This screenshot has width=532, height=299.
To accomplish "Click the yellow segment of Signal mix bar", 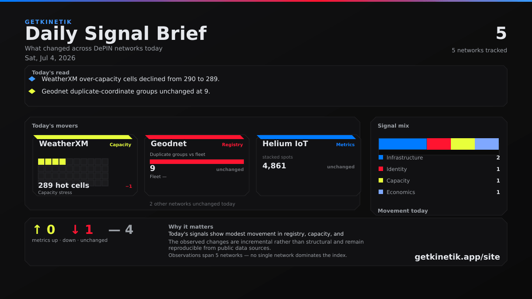I will [x=463, y=144].
